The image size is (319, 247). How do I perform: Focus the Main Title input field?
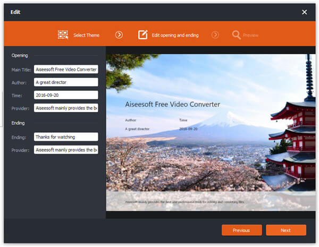[66, 70]
